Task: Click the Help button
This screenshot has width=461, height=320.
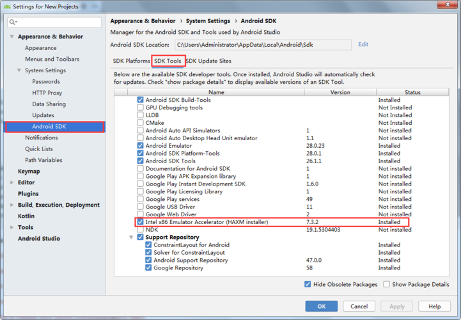Action: tap(435, 306)
